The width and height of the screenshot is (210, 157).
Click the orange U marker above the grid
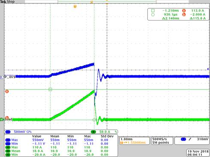tap(75, 6)
